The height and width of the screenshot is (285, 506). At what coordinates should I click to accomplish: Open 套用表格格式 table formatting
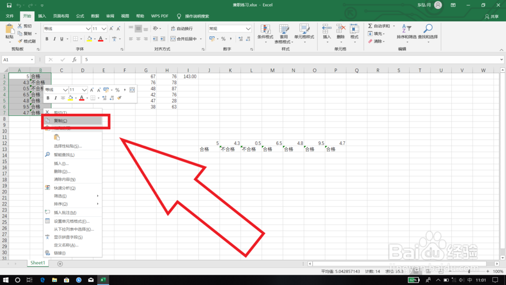[x=284, y=33]
